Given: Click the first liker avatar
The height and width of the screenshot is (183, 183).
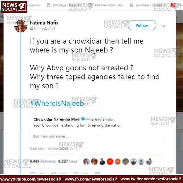Looking at the screenshot, I should tap(86, 162).
